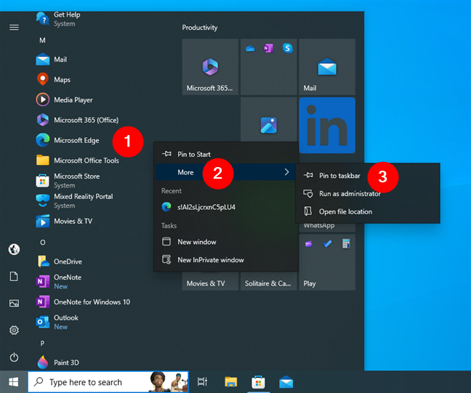The height and width of the screenshot is (393, 471).
Task: Click the Mail tile in Productivity
Action: (x=326, y=68)
